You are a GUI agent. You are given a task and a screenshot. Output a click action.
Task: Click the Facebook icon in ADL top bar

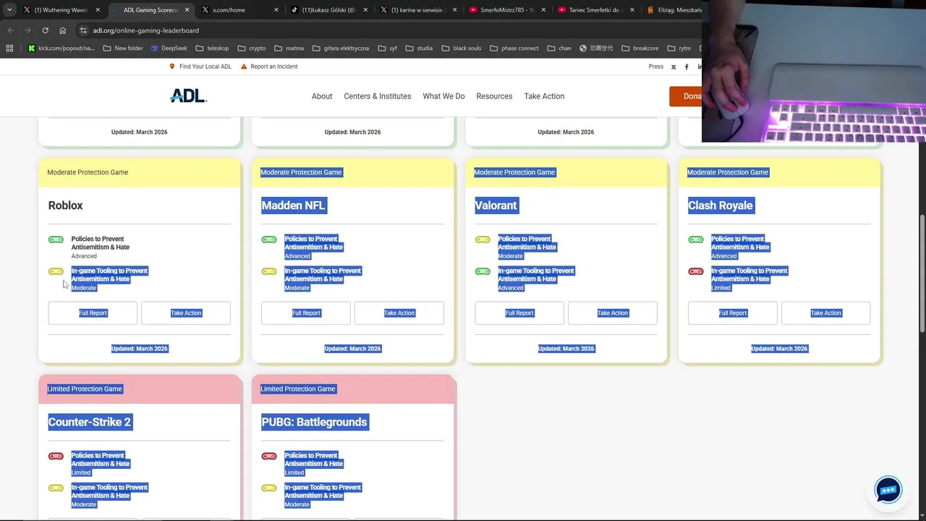pyautogui.click(x=687, y=67)
